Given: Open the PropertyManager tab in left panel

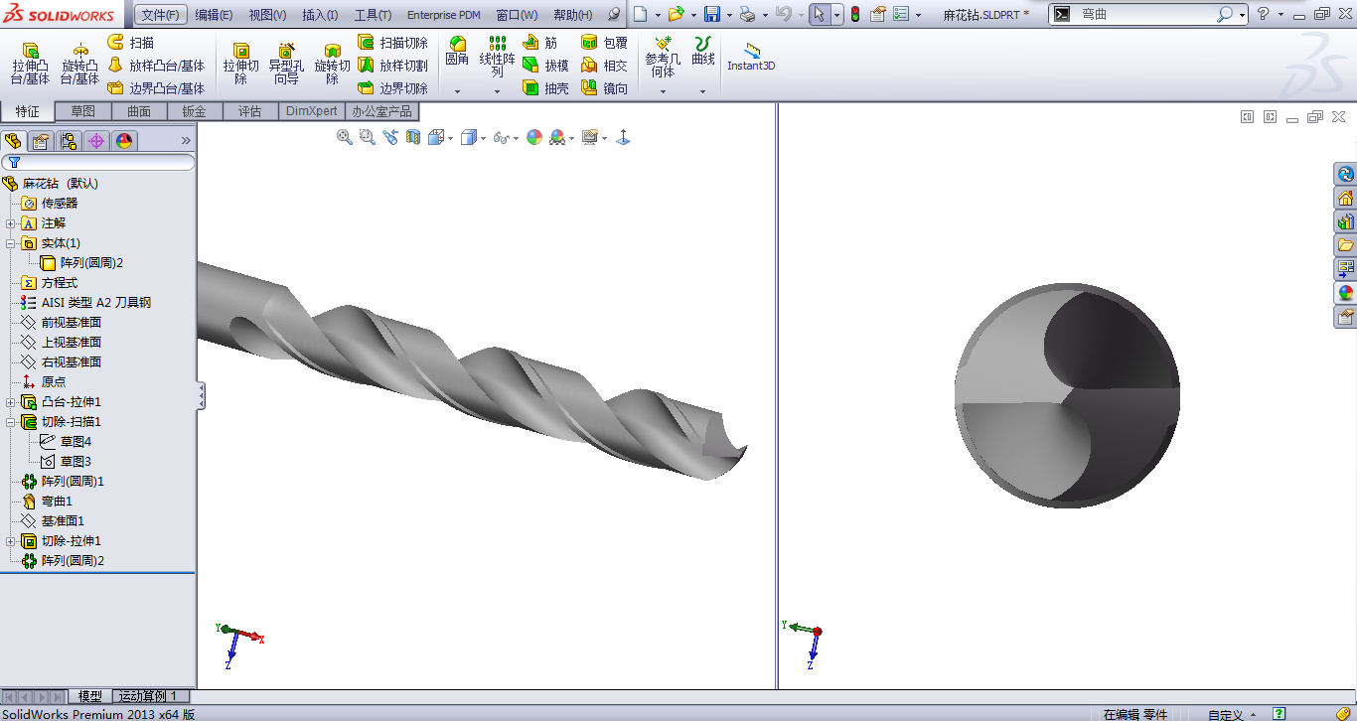Looking at the screenshot, I should tap(41, 141).
